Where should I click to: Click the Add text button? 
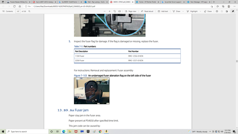[163, 11]
